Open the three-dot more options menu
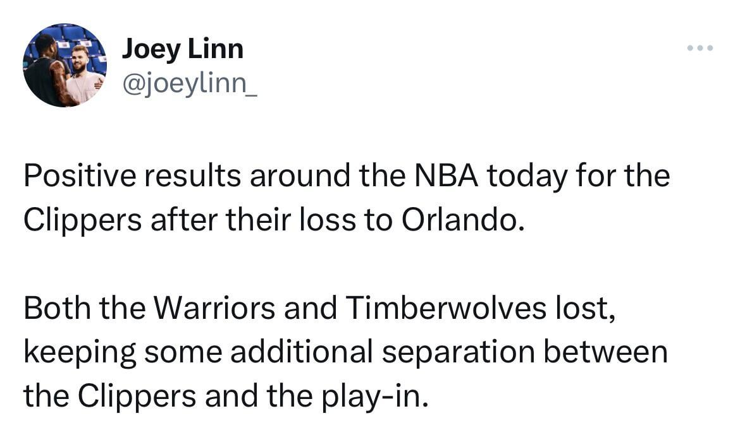Screen dimensions: 740x447 pos(701,48)
